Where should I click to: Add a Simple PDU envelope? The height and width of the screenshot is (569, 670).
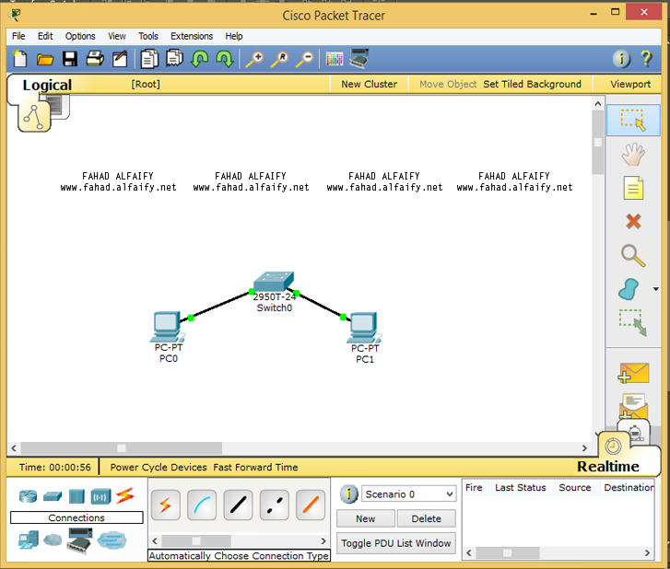click(633, 373)
